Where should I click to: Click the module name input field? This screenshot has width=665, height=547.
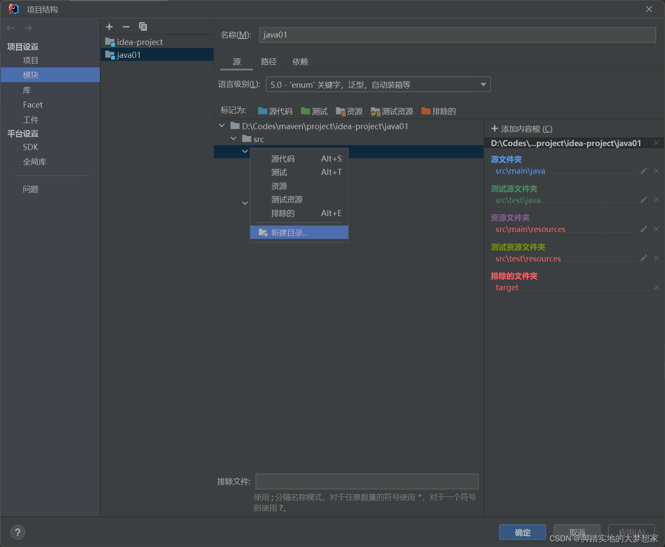458,35
